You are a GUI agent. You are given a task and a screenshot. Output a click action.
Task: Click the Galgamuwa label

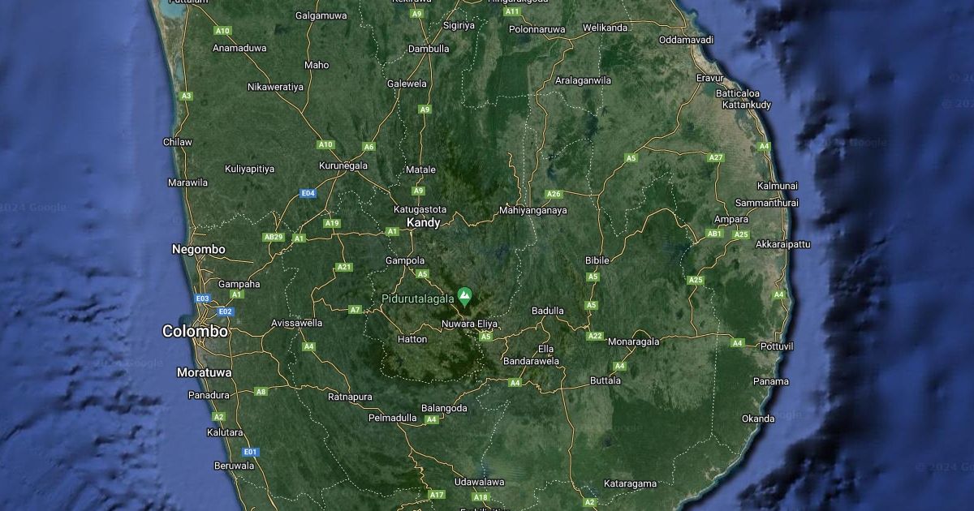321,15
